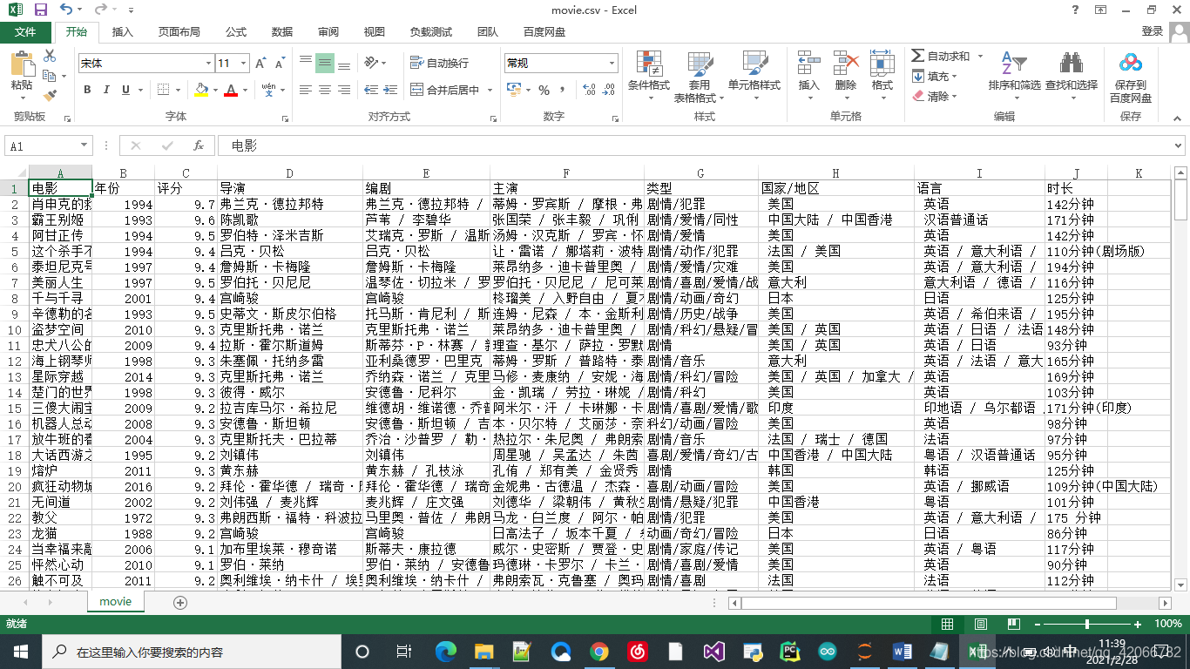Click the Undo arrow in title bar

(66, 10)
